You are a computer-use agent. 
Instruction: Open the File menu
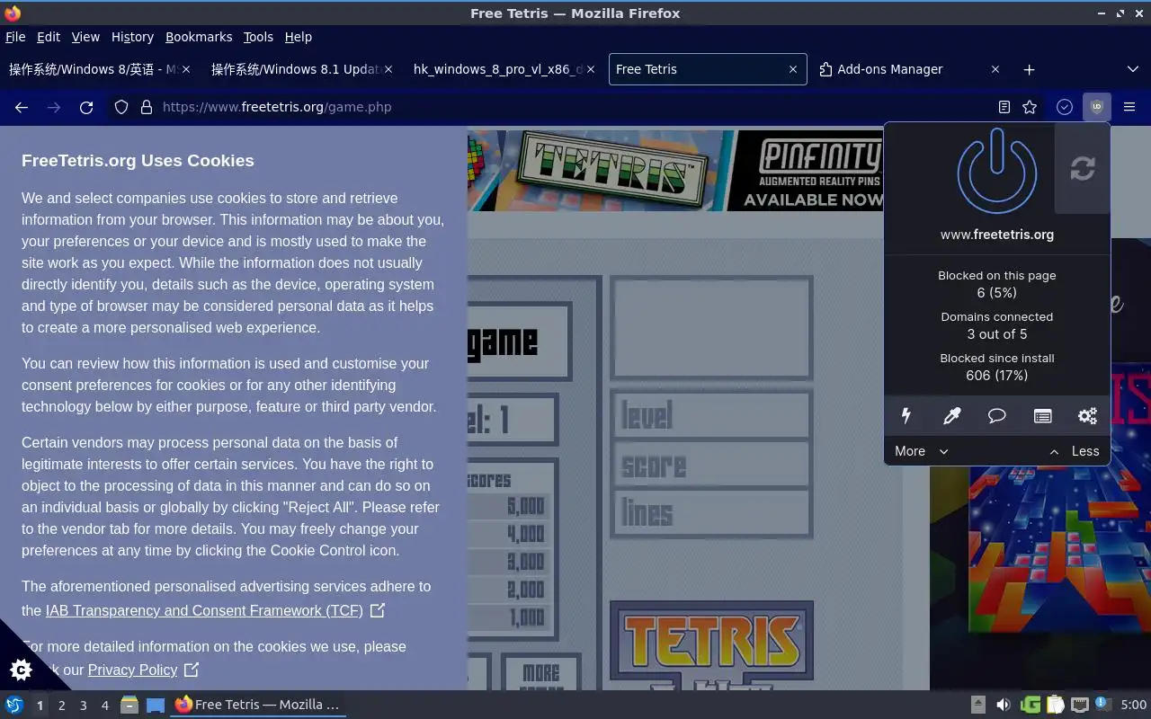coord(15,37)
